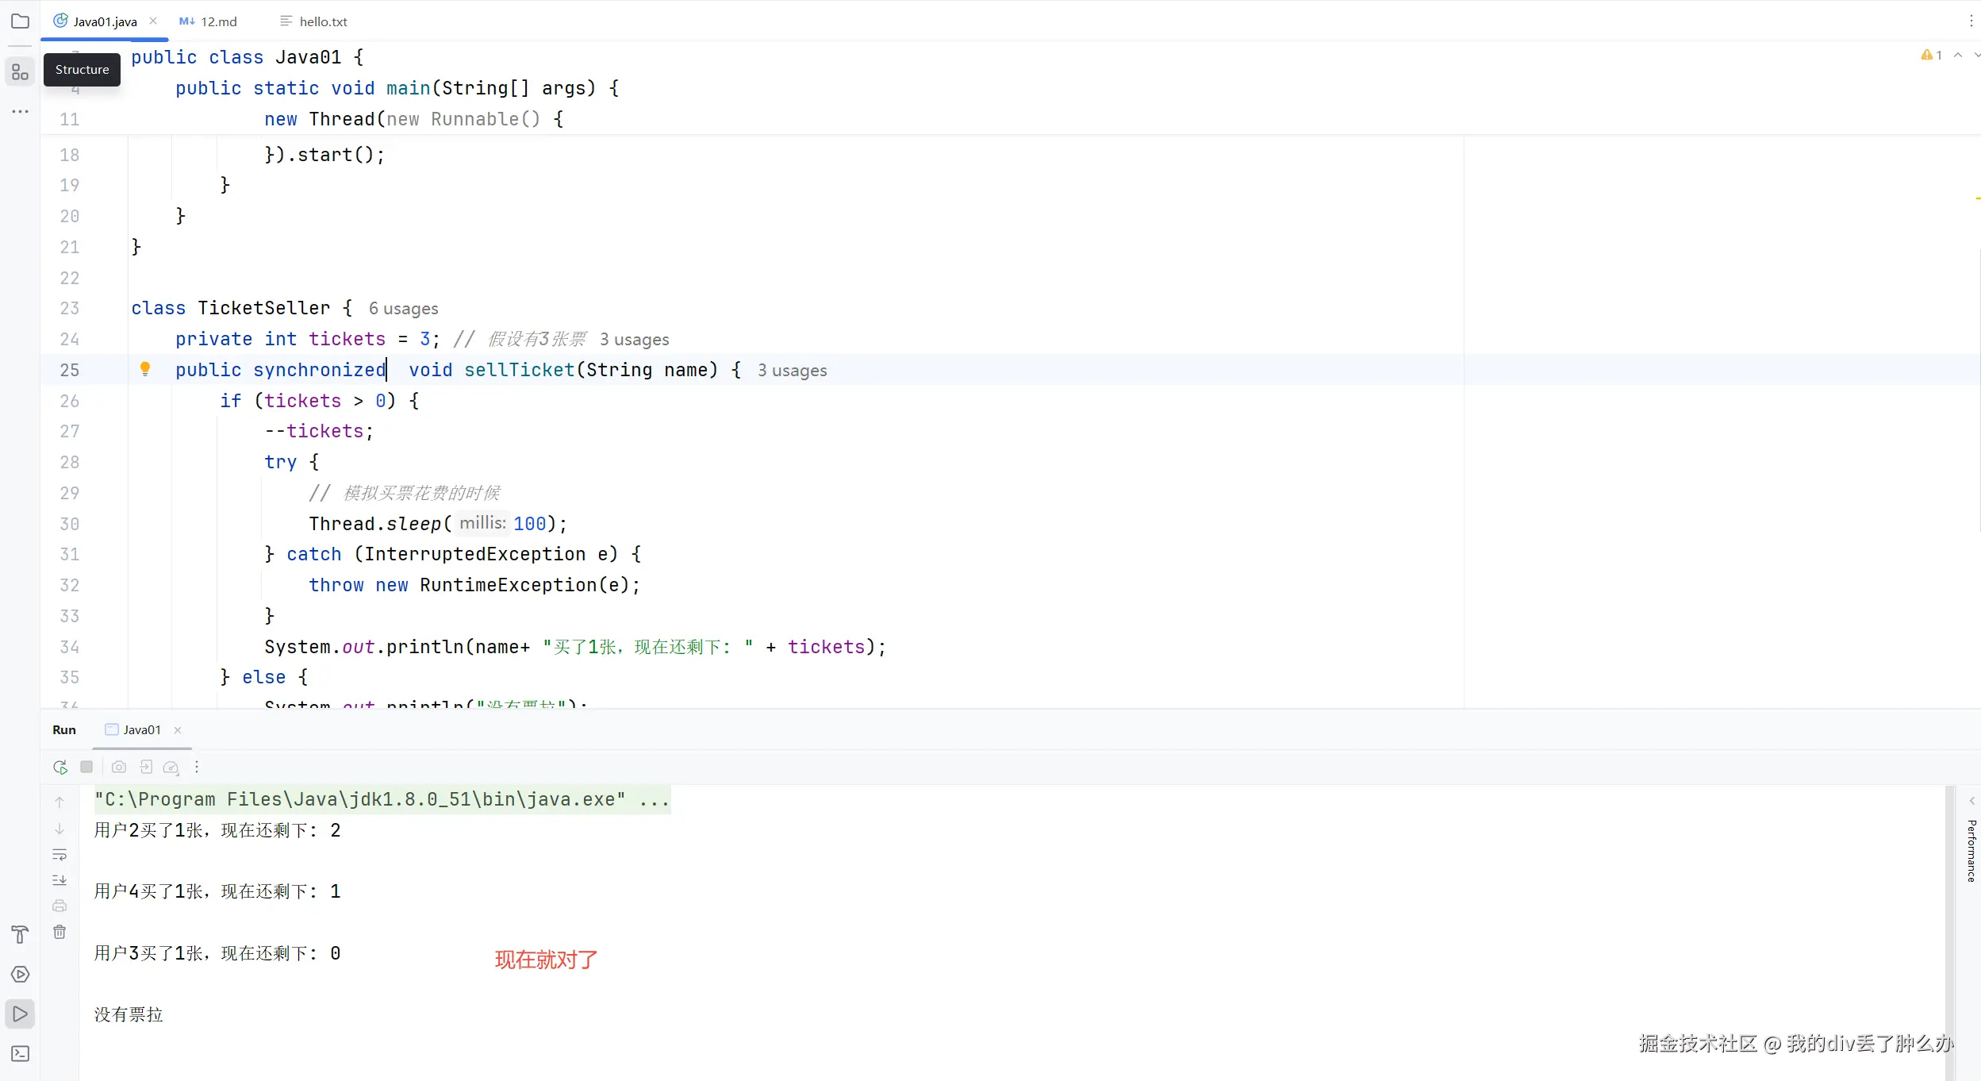Click the stop process button
The height and width of the screenshot is (1081, 1981).
pos(86,767)
